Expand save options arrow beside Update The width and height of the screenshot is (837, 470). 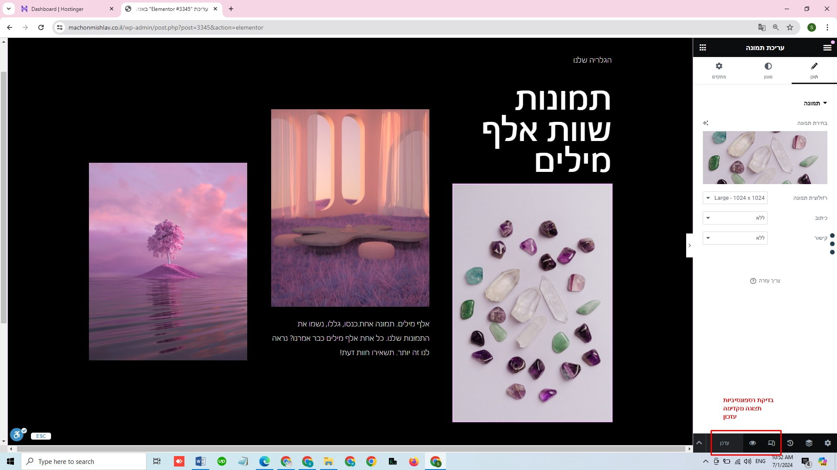699,443
